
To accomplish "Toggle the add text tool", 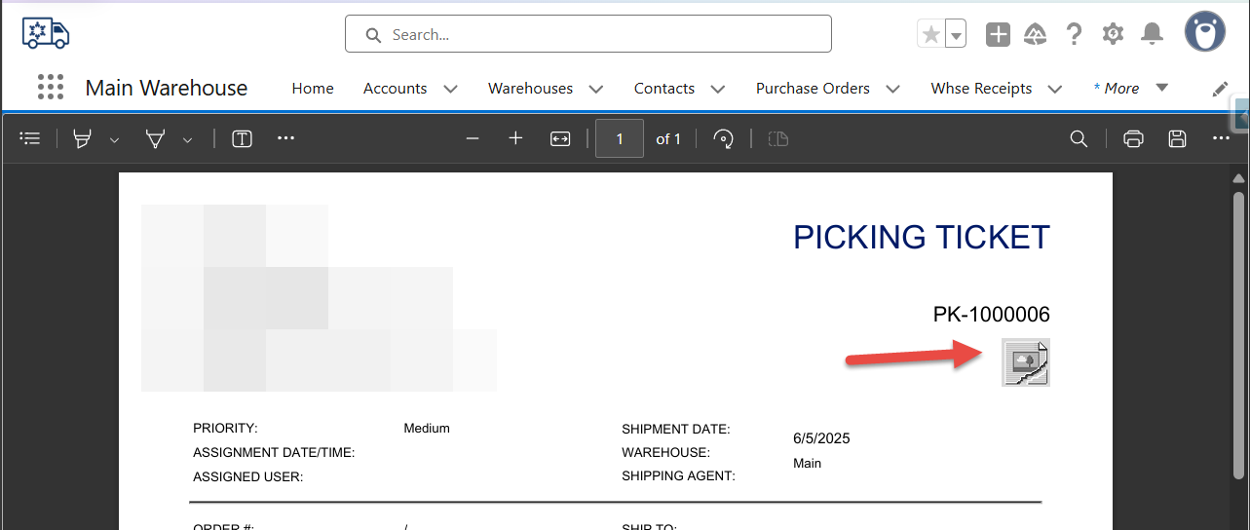I will pyautogui.click(x=243, y=139).
